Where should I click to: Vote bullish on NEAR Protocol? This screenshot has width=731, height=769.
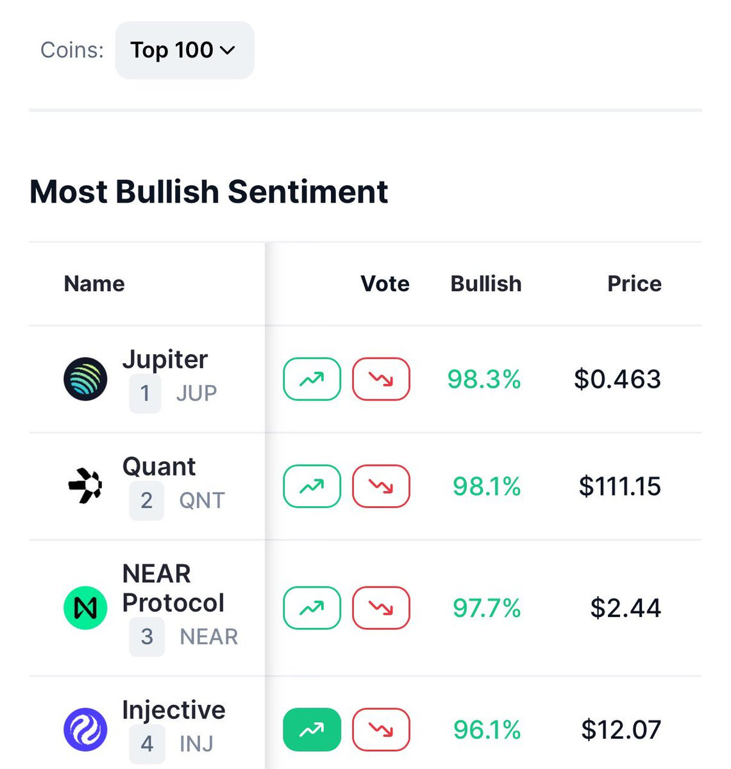click(x=312, y=608)
